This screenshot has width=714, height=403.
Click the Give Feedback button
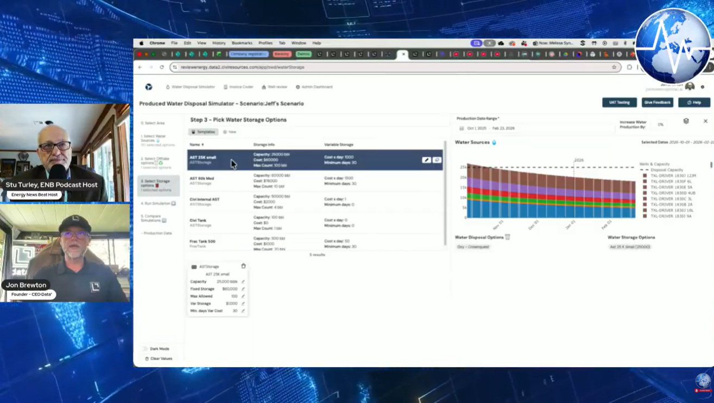[x=657, y=102]
